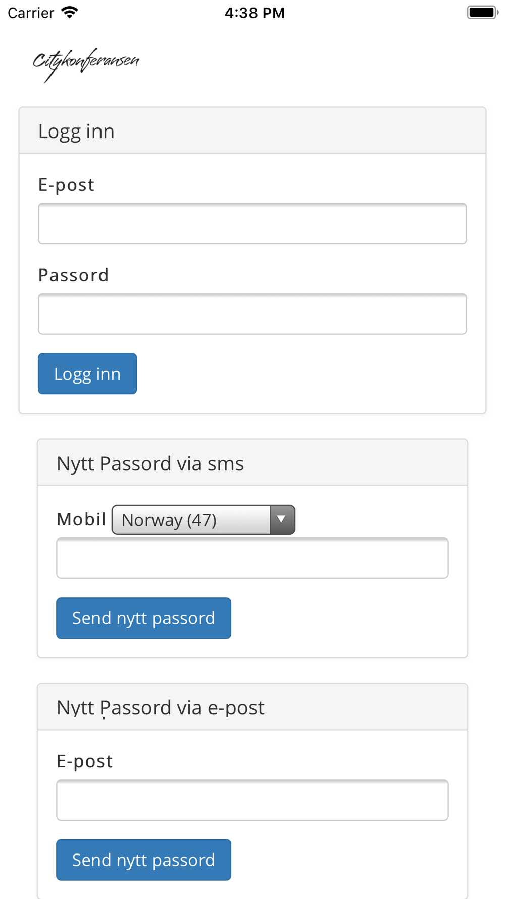Image resolution: width=505 pixels, height=899 pixels.
Task: Tap the Carrier text in status bar
Action: point(31,13)
